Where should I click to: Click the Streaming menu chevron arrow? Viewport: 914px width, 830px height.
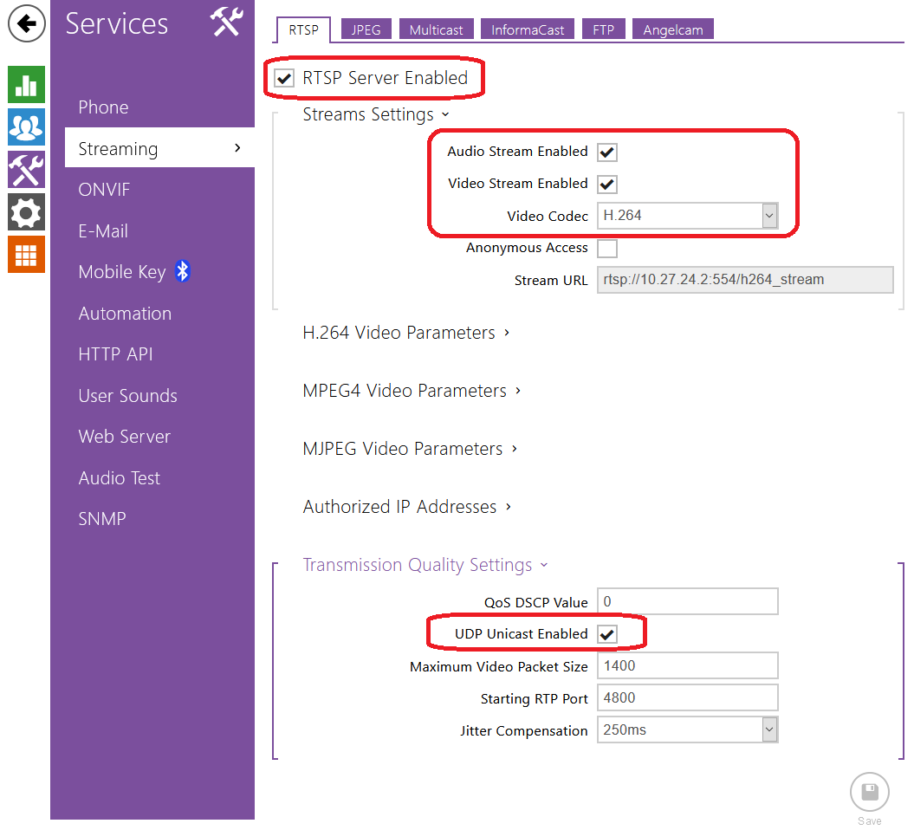coord(237,148)
